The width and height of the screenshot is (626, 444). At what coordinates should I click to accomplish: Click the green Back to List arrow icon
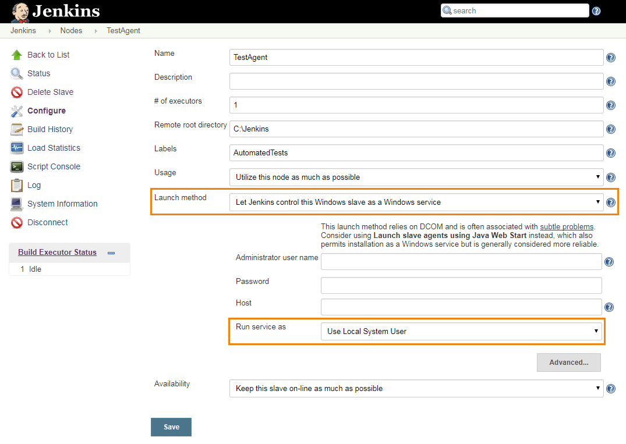(x=17, y=55)
